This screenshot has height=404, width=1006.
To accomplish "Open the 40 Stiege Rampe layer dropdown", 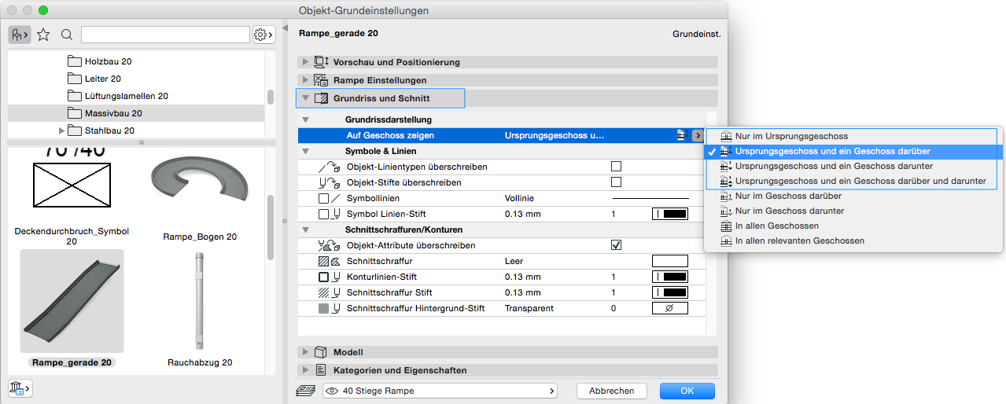I will [x=439, y=391].
